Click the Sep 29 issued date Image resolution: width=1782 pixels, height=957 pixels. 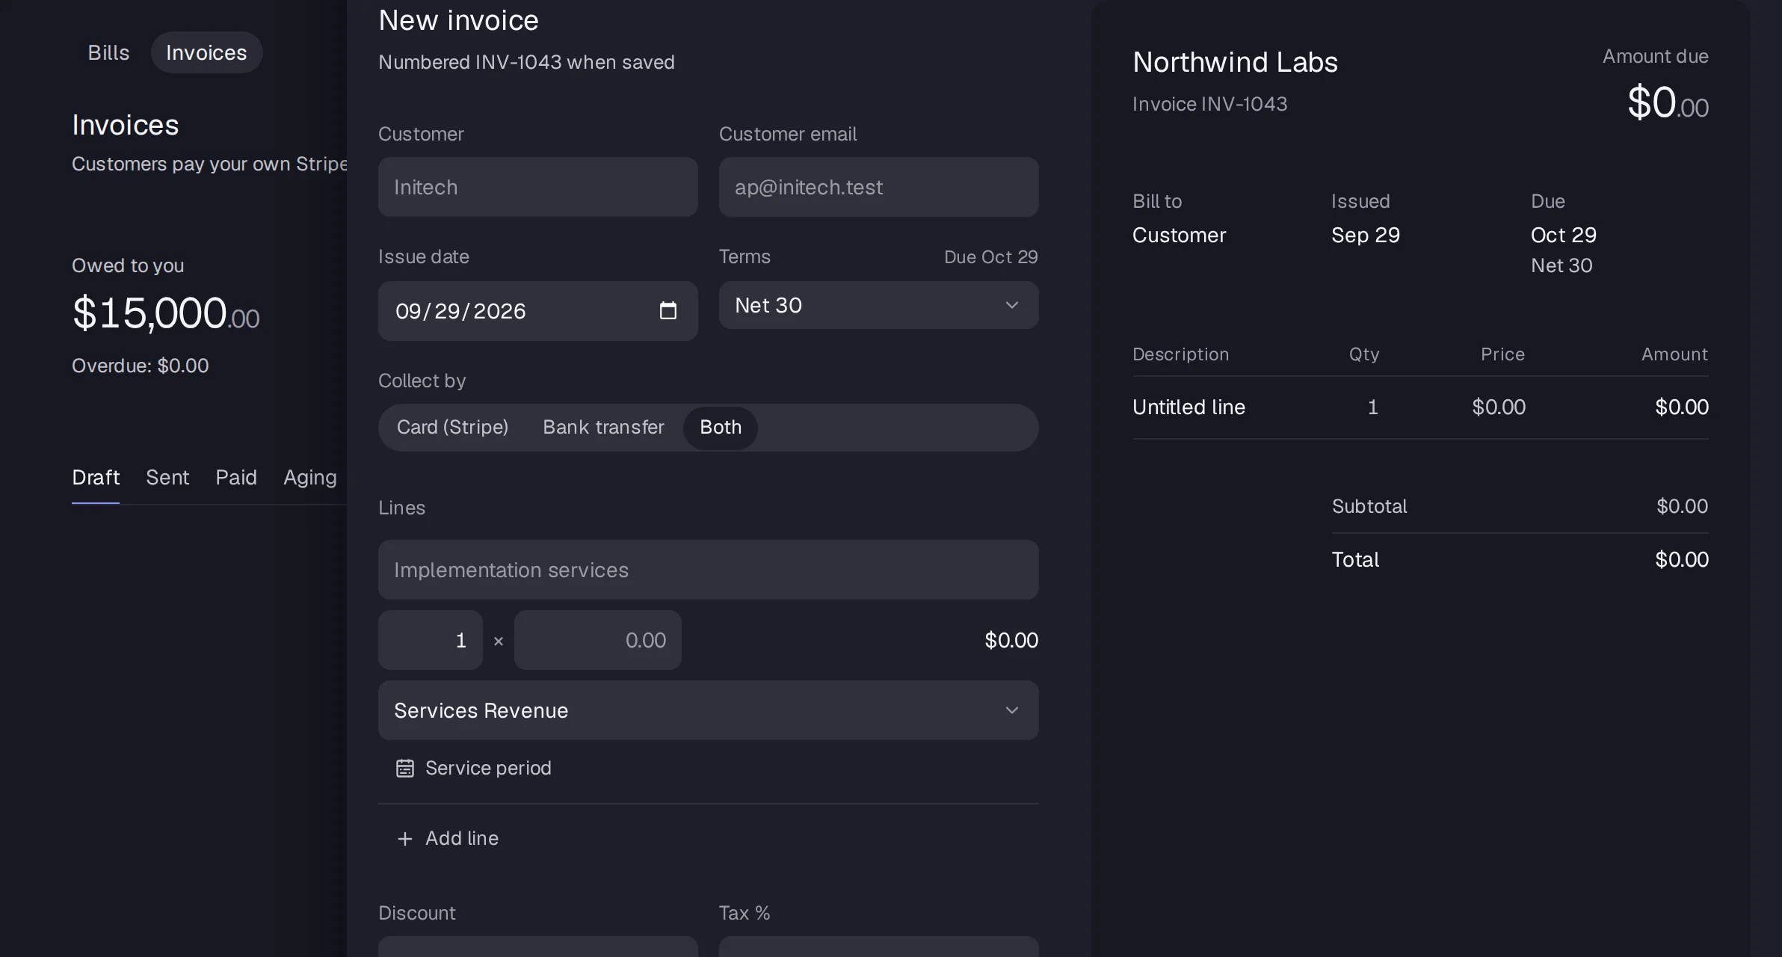[x=1365, y=235]
